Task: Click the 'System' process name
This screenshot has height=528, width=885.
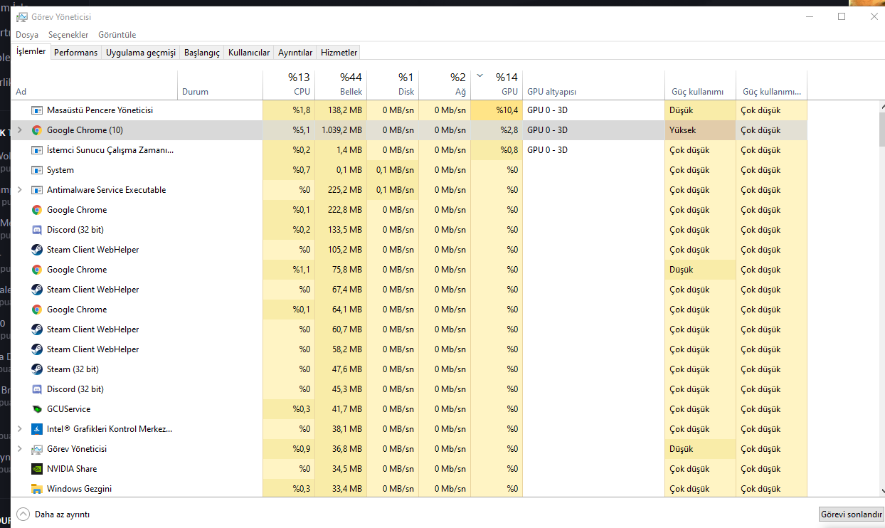Action: tap(60, 170)
